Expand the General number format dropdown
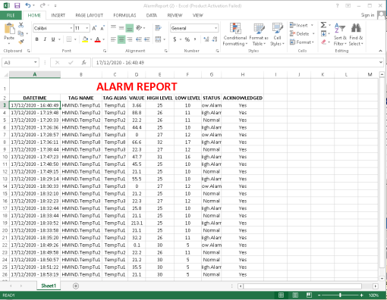This screenshot has width=387, height=300. point(216,28)
